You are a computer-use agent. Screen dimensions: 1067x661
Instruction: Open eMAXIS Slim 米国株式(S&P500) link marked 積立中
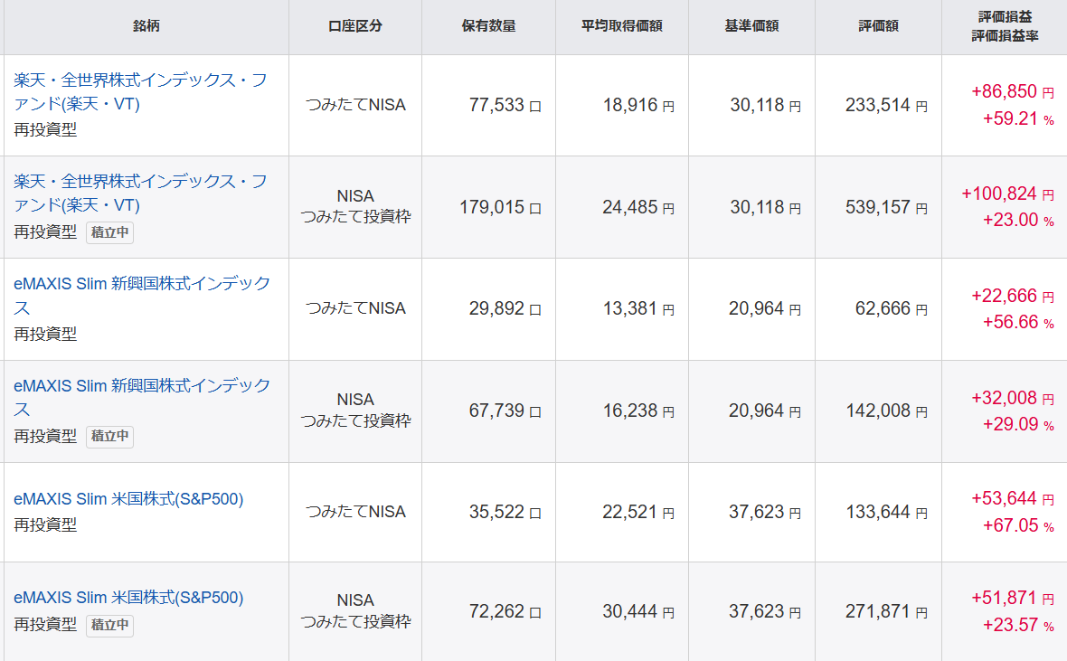(128, 598)
